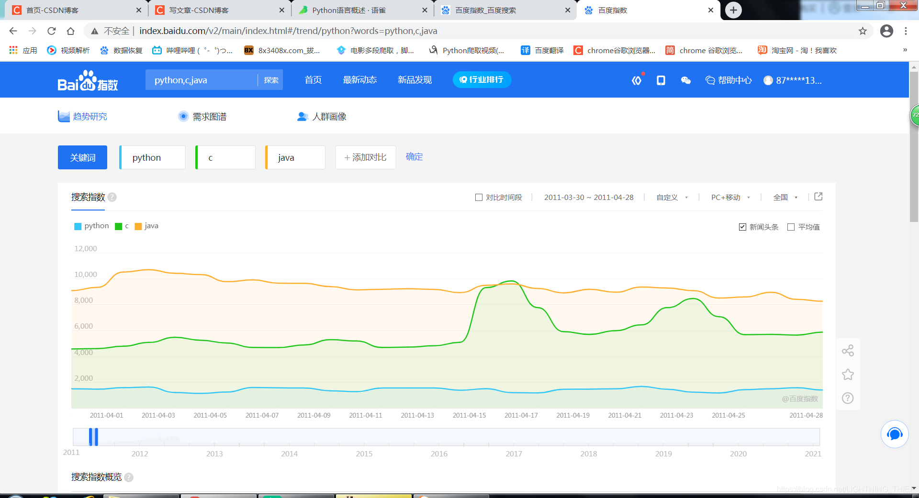Open the blue chat support bubble
Viewport: 919px width, 498px height.
pos(895,434)
